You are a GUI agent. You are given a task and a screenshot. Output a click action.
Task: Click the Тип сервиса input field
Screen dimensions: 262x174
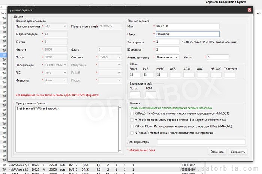(167, 42)
